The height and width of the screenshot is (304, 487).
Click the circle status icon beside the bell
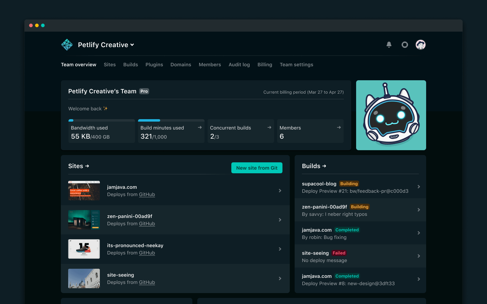pos(405,44)
